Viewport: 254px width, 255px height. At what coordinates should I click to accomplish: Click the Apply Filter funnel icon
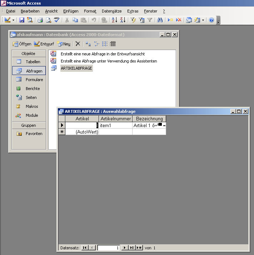tap(150, 20)
